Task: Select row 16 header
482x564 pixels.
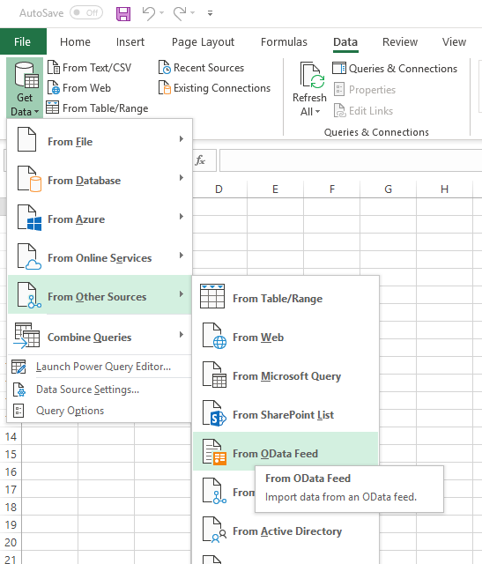Action: (x=11, y=471)
